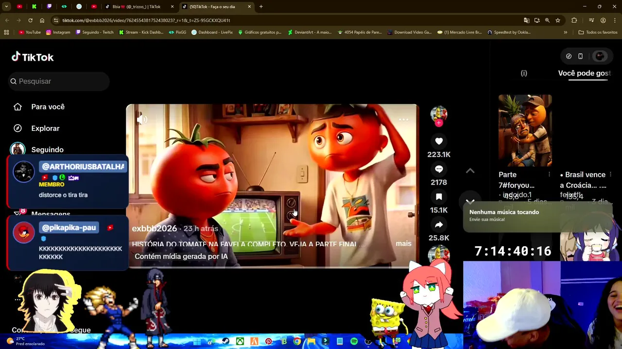The image size is (622, 349).
Task: Expand the caption with mais
Action: point(403,244)
